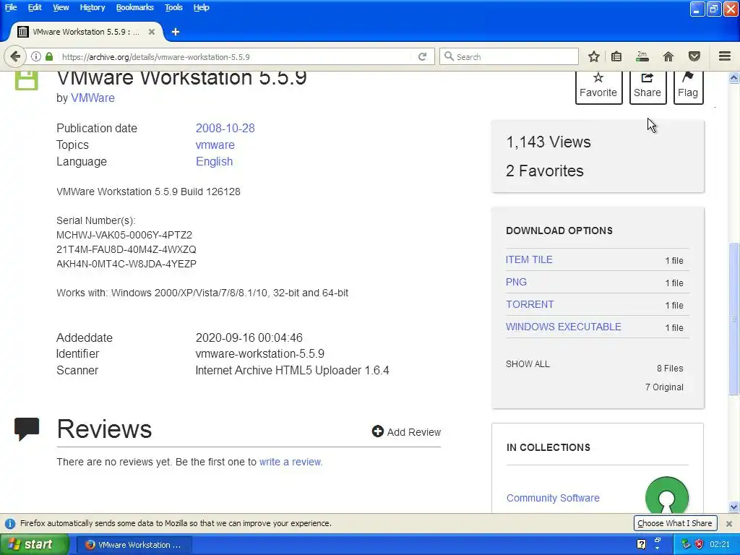The height and width of the screenshot is (555, 740).
Task: Click the Reviews speech bubble icon
Action: tap(27, 429)
